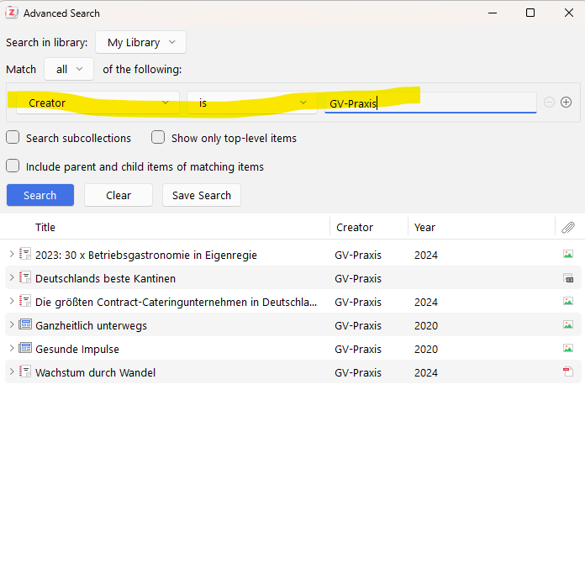
Task: Click image attachment icon for Ganzheitlich unterwegs
Action: (x=568, y=325)
